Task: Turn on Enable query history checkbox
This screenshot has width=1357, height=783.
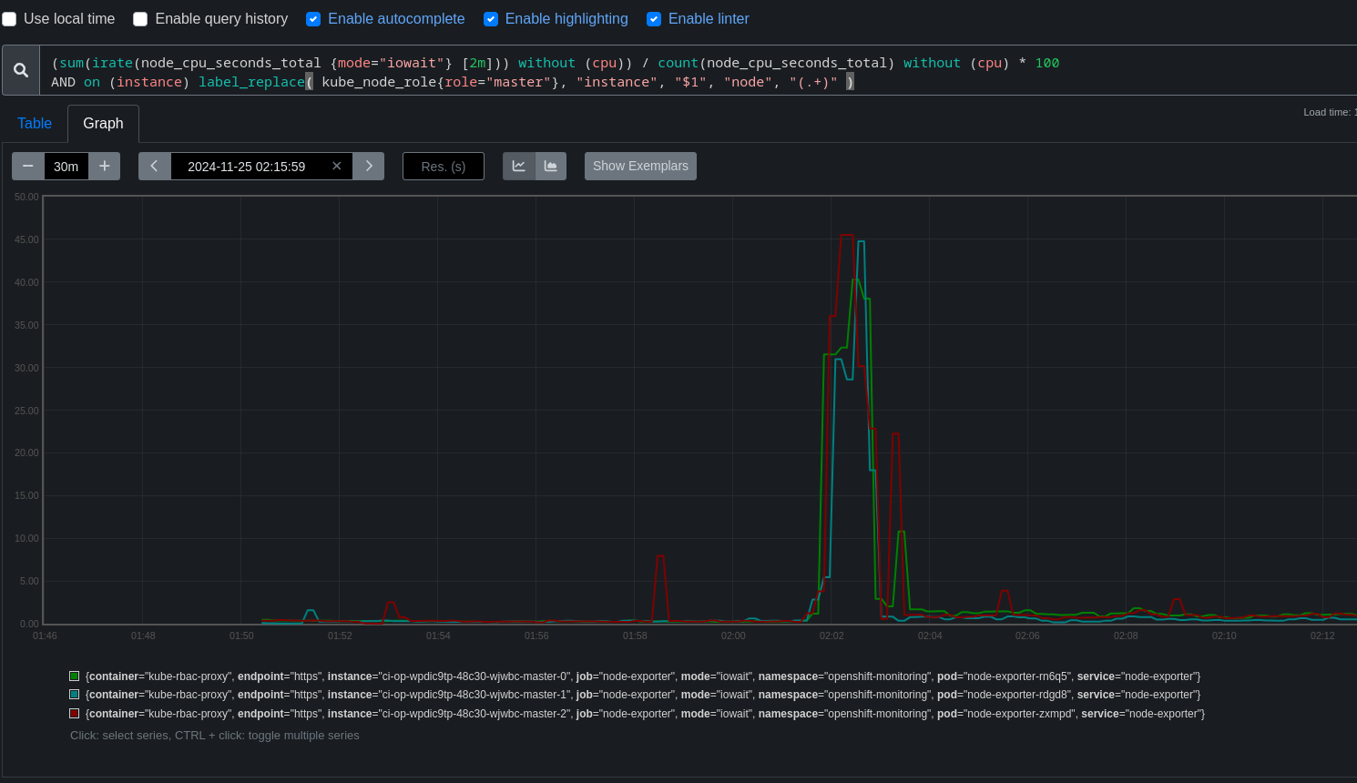Action: pyautogui.click(x=140, y=19)
